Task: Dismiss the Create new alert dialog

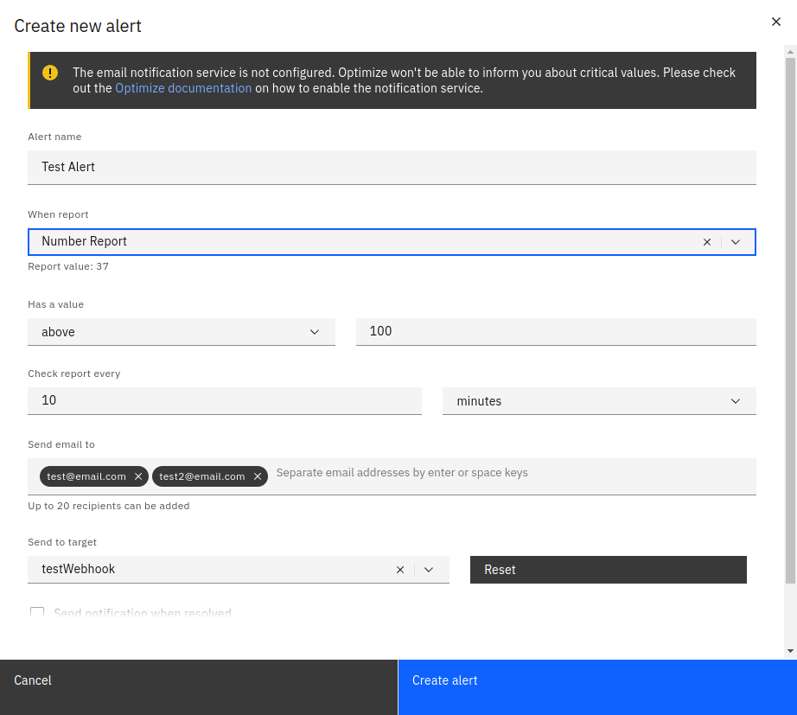Action: click(775, 22)
